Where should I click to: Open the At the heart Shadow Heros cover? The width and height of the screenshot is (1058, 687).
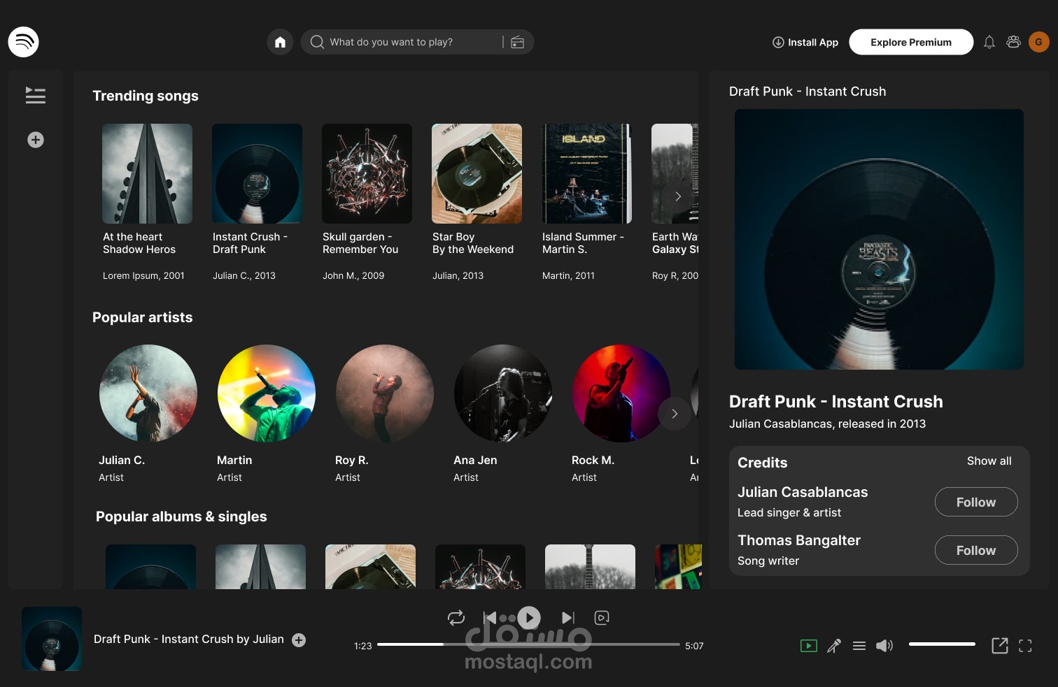pos(147,173)
